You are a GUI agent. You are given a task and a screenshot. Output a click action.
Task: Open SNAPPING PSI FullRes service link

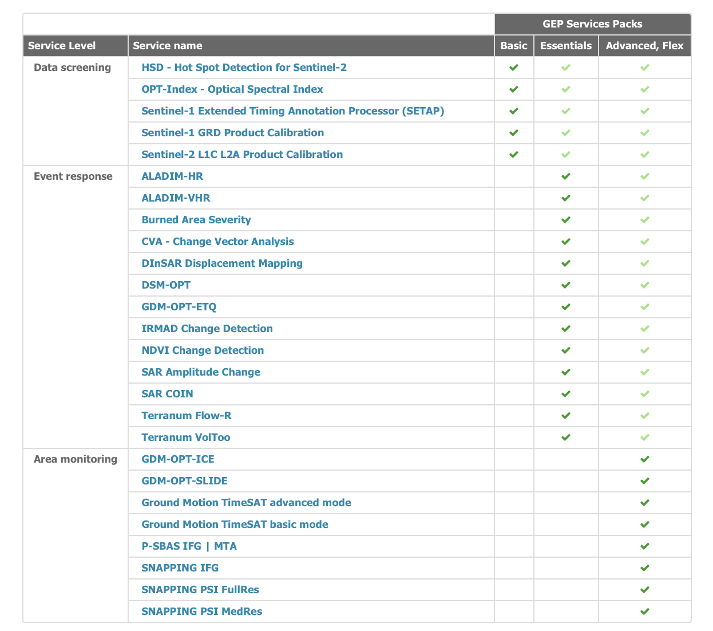coord(200,590)
